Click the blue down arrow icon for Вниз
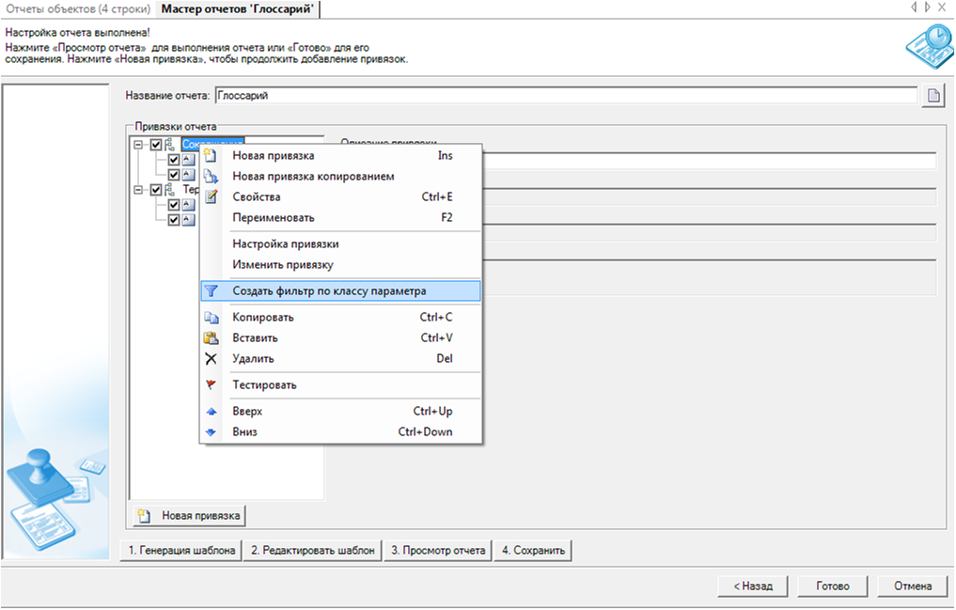The image size is (956, 610). point(212,431)
